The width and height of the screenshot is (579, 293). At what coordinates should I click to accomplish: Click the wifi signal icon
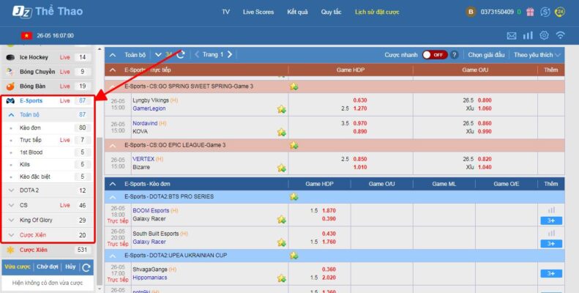[560, 35]
